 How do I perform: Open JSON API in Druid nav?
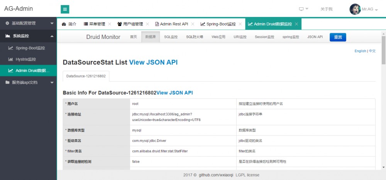[x=315, y=37]
